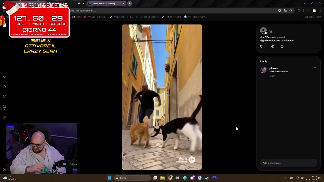Click the cats video to pause it
Screen dimensions: 324x182
tap(162, 97)
